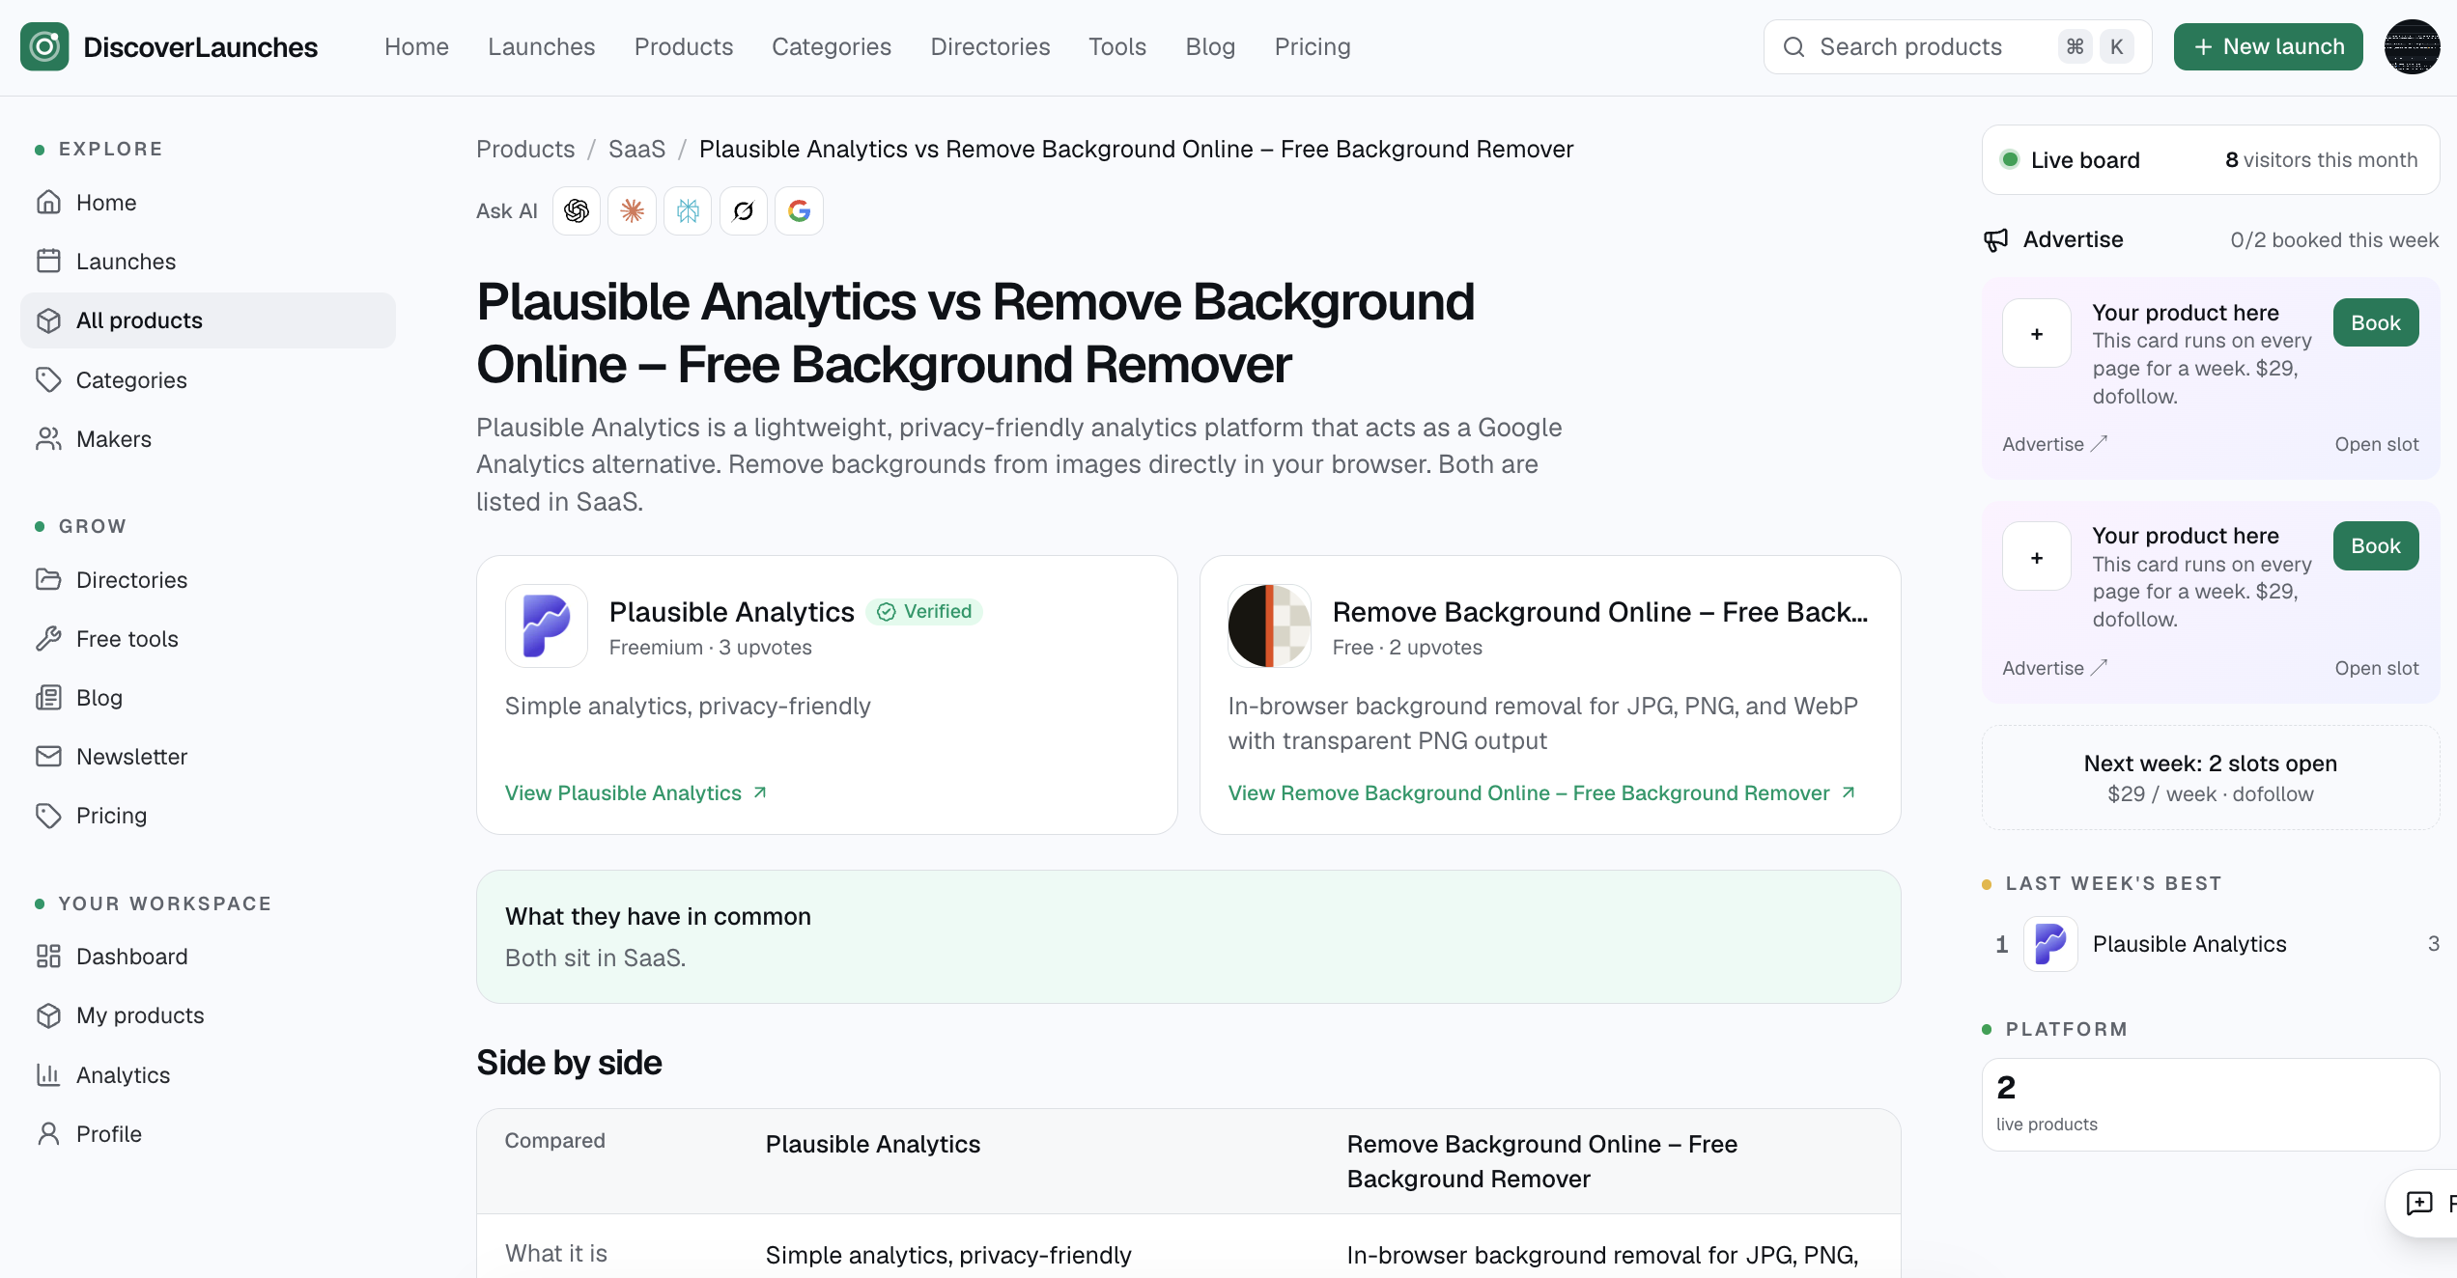Open ChatGPT from the Ask AI row
2457x1278 pixels.
click(577, 210)
